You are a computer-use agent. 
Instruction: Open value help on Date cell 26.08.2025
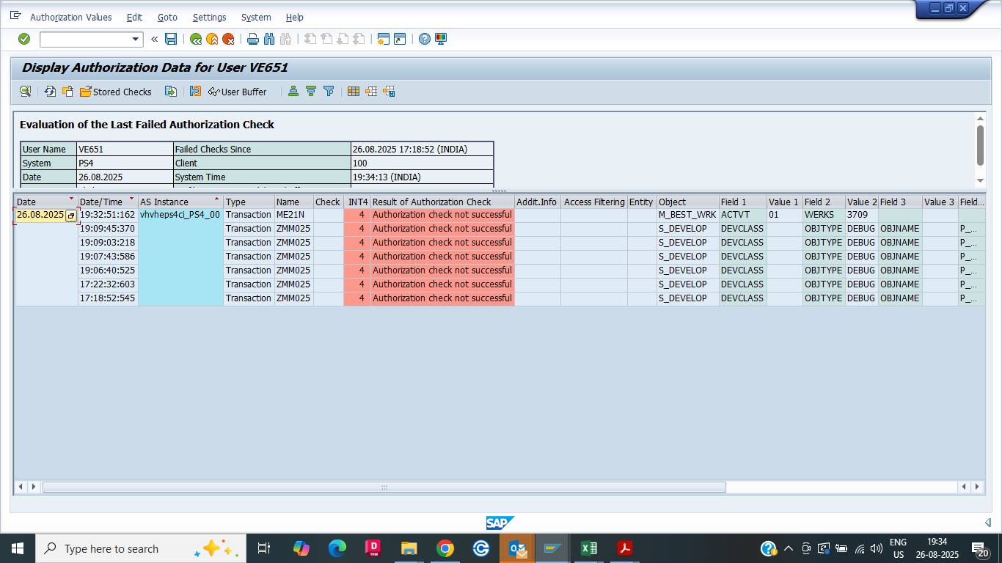71,216
